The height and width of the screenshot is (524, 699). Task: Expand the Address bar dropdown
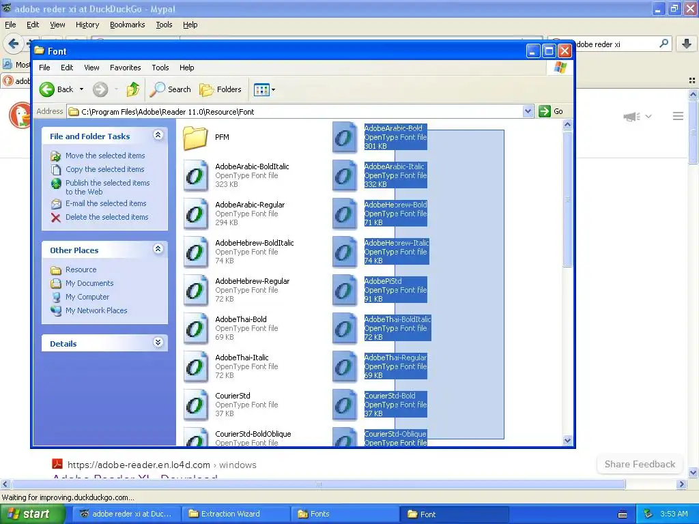point(528,111)
